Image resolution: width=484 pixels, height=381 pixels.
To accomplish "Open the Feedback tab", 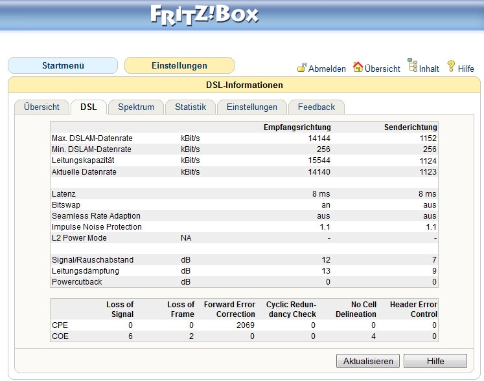I will [316, 107].
